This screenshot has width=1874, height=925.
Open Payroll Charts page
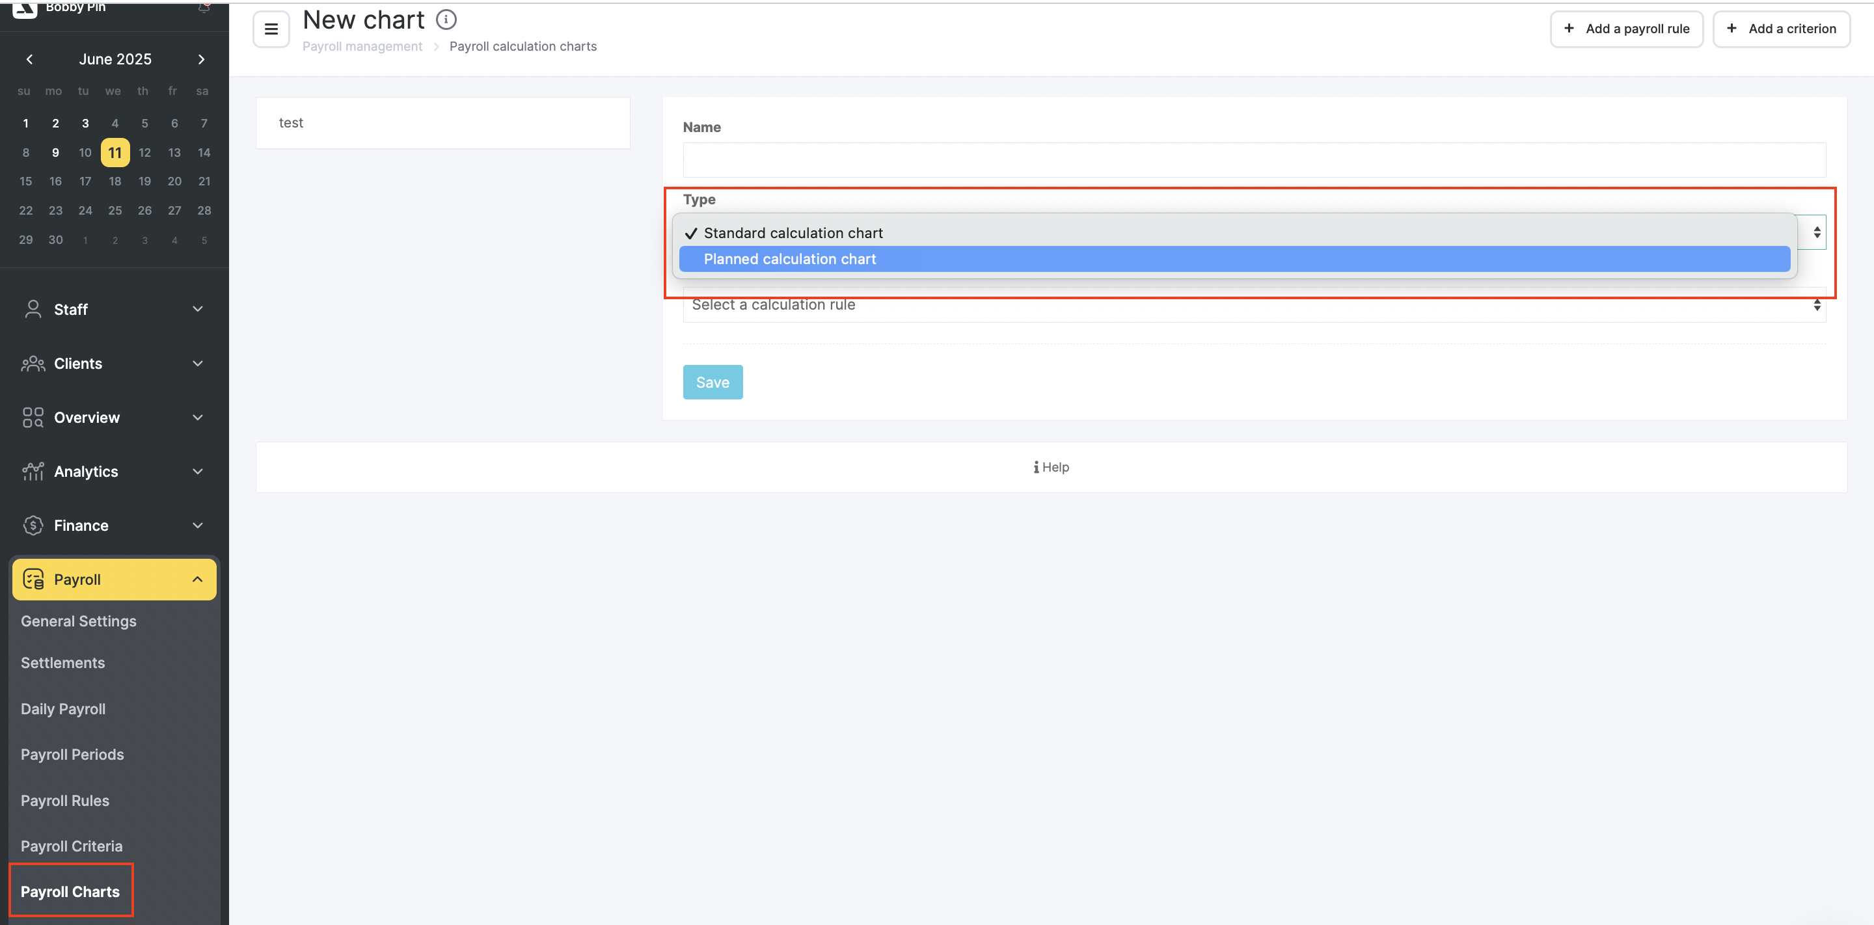(70, 892)
